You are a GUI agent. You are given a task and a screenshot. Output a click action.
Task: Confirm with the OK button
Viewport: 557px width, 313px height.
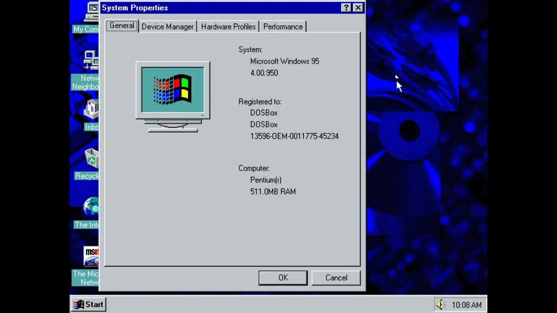click(x=283, y=278)
